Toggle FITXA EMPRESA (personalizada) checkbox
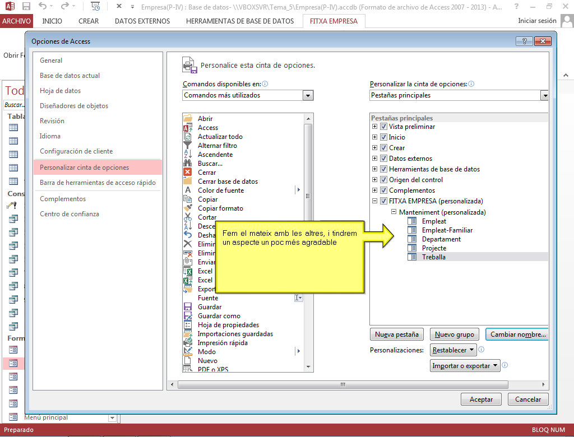 (x=383, y=201)
